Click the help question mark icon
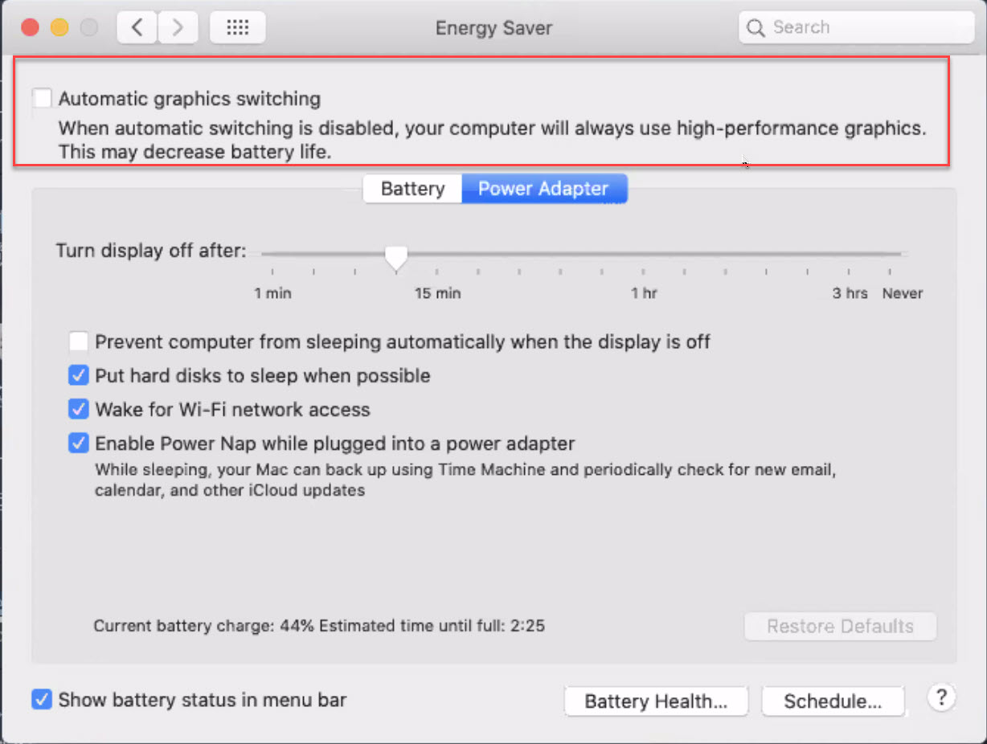 (941, 698)
